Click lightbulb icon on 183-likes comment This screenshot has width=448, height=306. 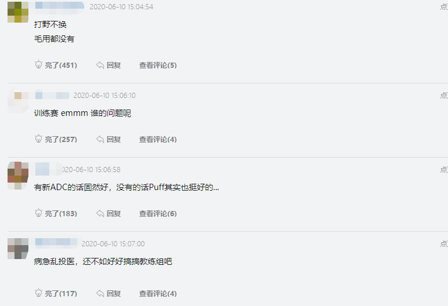[38, 213]
